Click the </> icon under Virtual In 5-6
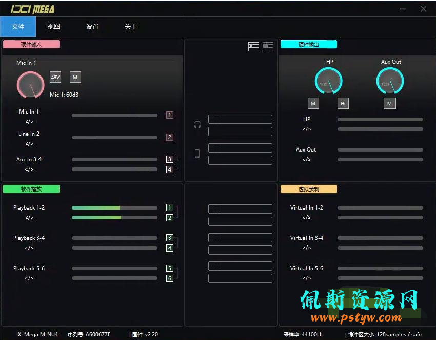Viewport: 436px width, 340px height. pyautogui.click(x=307, y=278)
